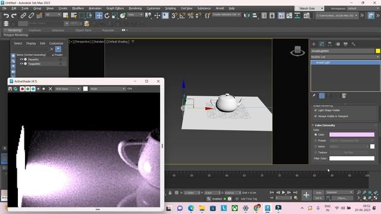The width and height of the screenshot is (381, 214).
Task: Activate Bind to Space Warp tool
Action: (39, 15)
